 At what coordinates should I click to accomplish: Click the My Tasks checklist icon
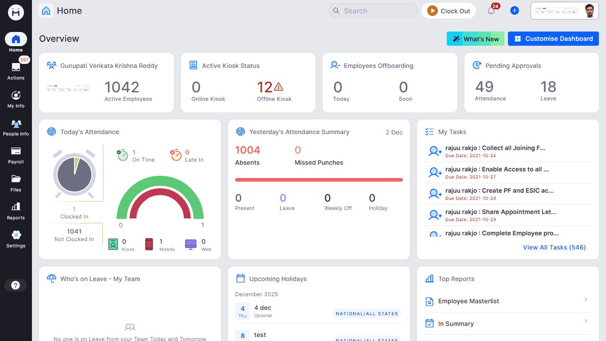(429, 132)
